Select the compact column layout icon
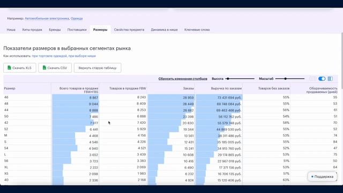Image resolution: width=343 pixels, height=193 pixels. (x=312, y=79)
